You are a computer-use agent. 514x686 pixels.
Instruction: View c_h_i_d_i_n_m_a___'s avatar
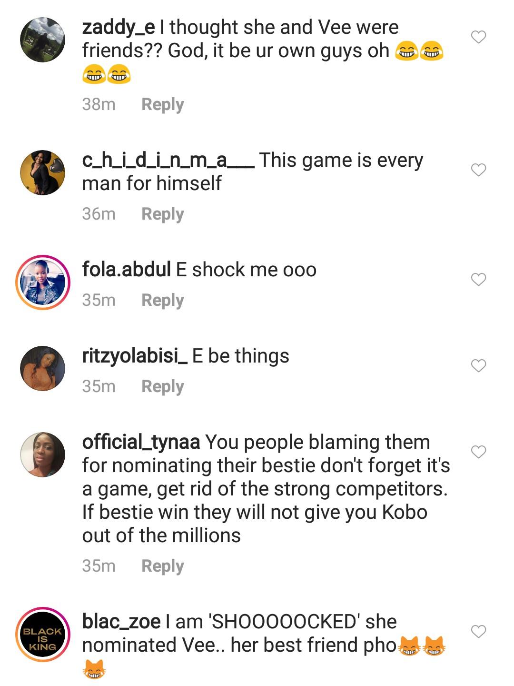(x=42, y=173)
